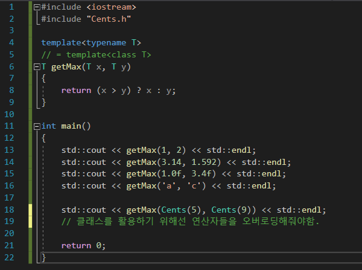
Task: Click the template<typename T> declaration
Action: [x=91, y=43]
